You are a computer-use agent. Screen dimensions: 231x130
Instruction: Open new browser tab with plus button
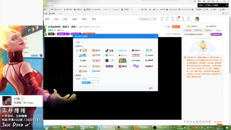tap(61, 14)
